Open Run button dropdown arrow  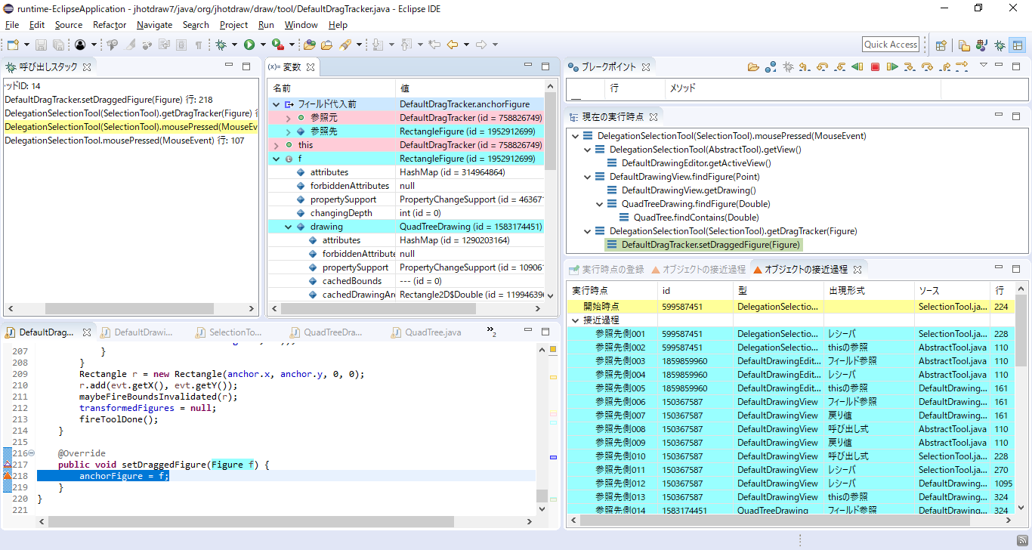tap(263, 45)
